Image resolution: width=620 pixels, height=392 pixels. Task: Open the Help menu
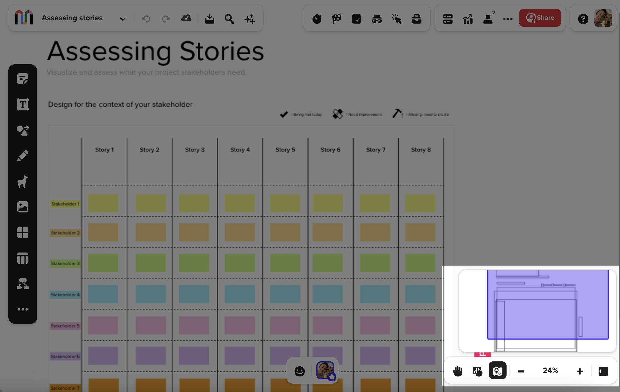pyautogui.click(x=583, y=18)
